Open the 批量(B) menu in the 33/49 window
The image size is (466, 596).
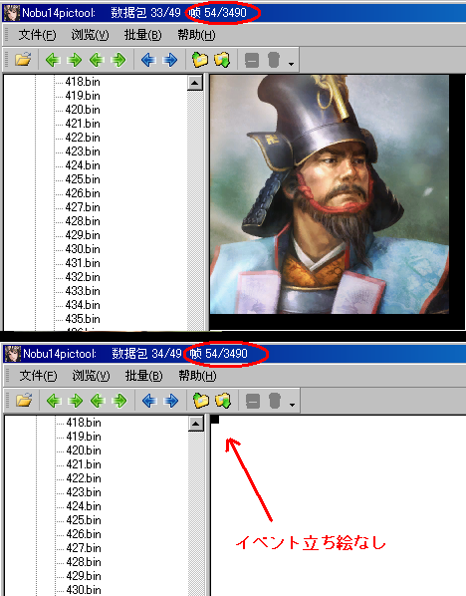tap(142, 35)
